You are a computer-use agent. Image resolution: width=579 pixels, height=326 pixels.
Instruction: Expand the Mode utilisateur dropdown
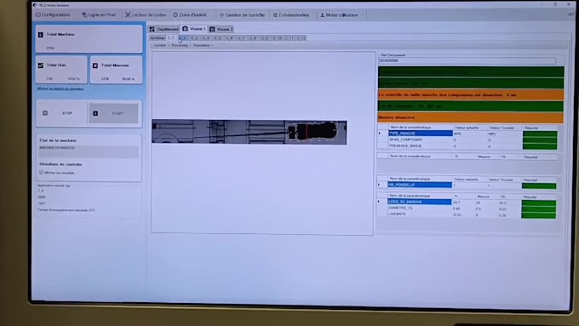[x=342, y=15]
